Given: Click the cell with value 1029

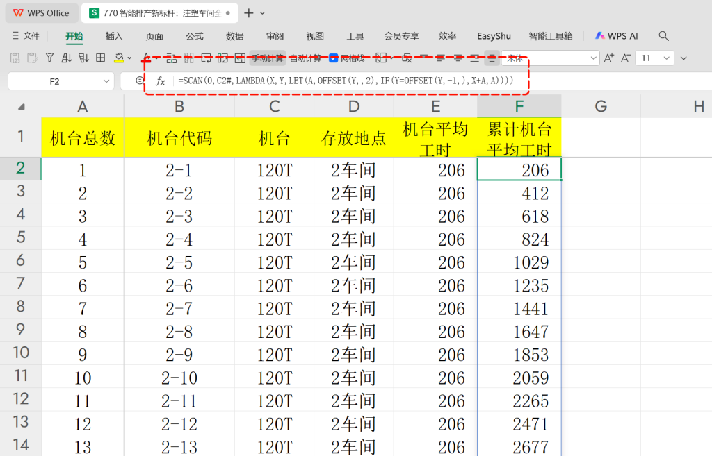Looking at the screenshot, I should click(x=519, y=262).
